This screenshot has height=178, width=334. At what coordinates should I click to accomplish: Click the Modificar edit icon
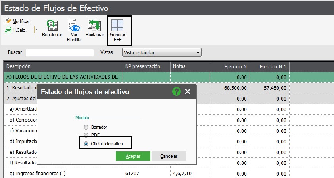tap(8, 21)
